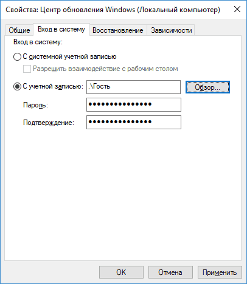Viewport: 247px width, 284px height.
Task: Open the Обзор... account browser
Action: [207, 87]
